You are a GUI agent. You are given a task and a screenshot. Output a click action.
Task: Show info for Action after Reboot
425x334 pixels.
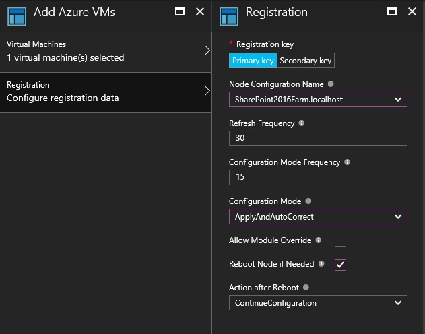(x=306, y=287)
